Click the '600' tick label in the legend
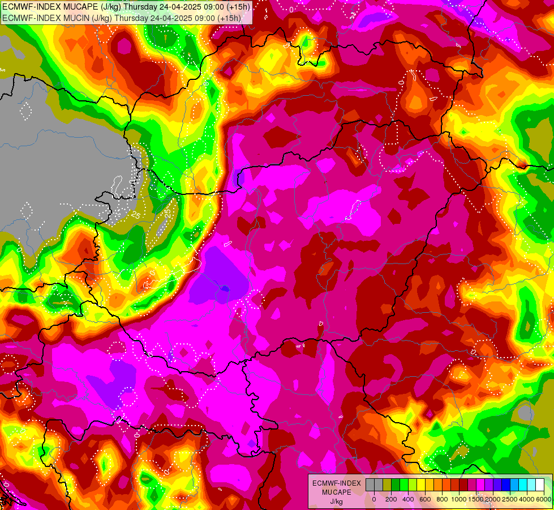554x510 pixels. click(425, 499)
